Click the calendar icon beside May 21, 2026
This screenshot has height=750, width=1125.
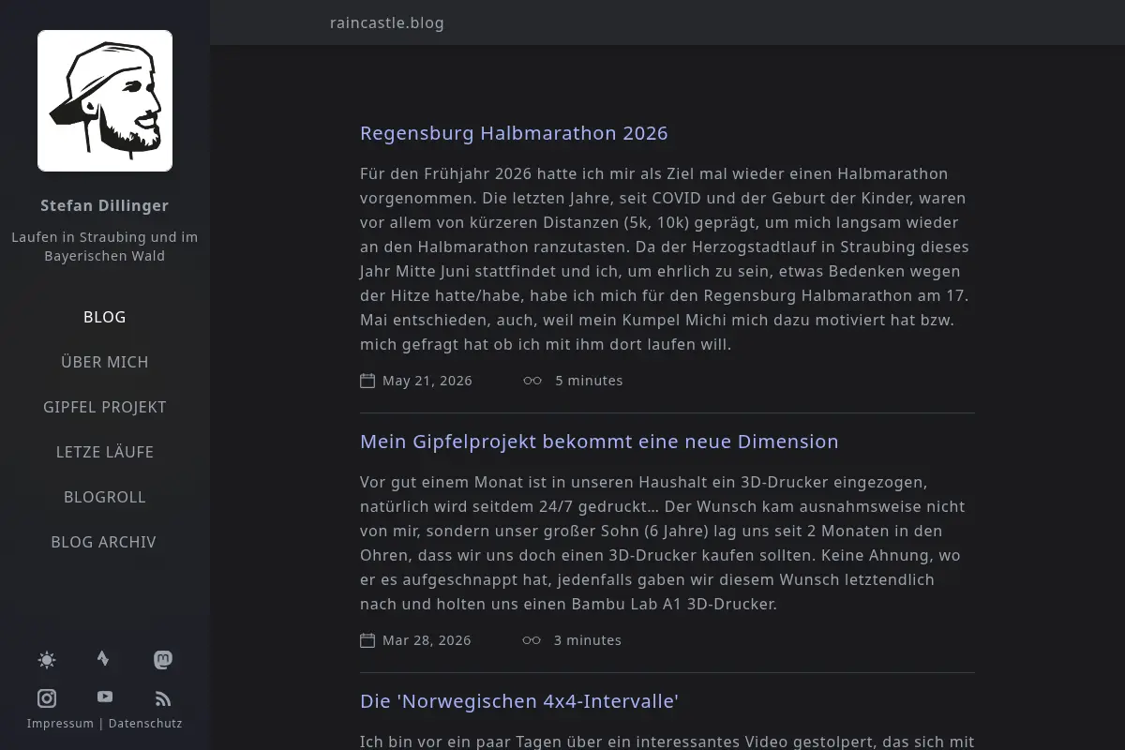(367, 381)
